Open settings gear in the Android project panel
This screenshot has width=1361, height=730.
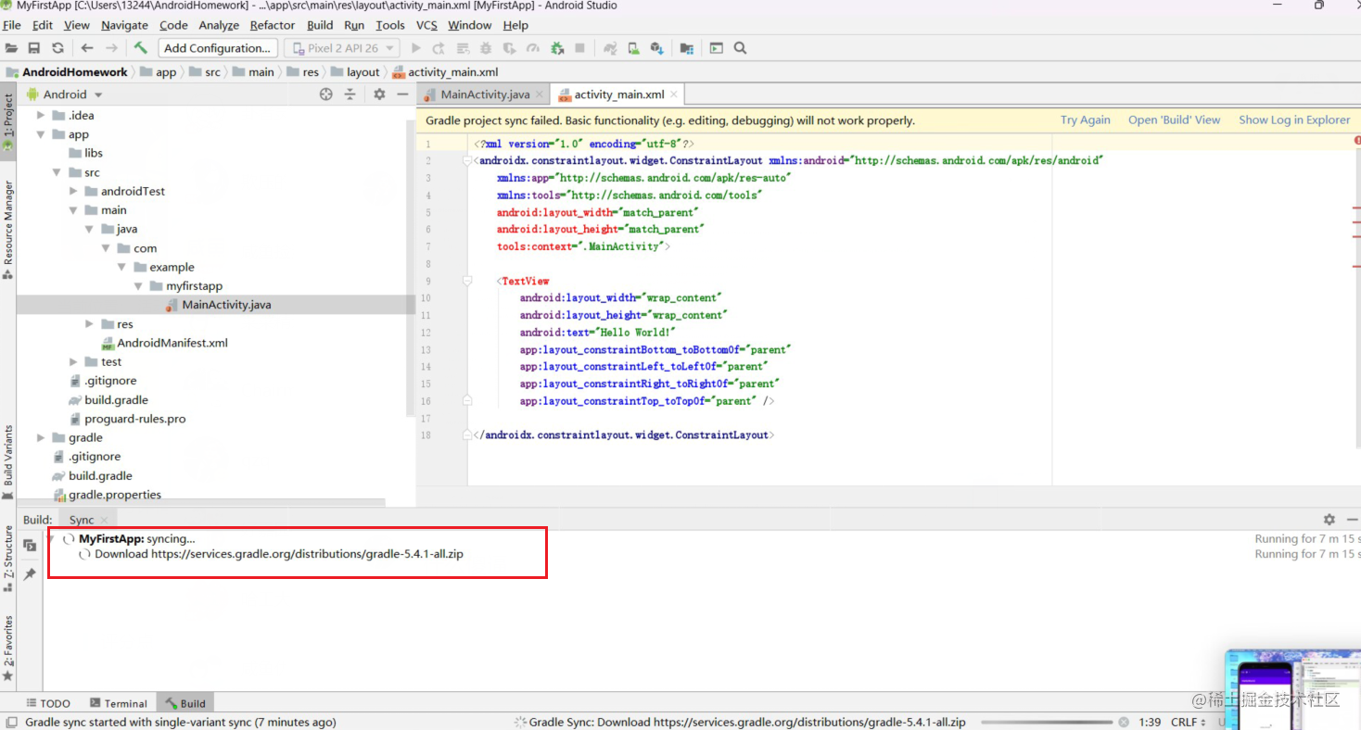pyautogui.click(x=379, y=94)
